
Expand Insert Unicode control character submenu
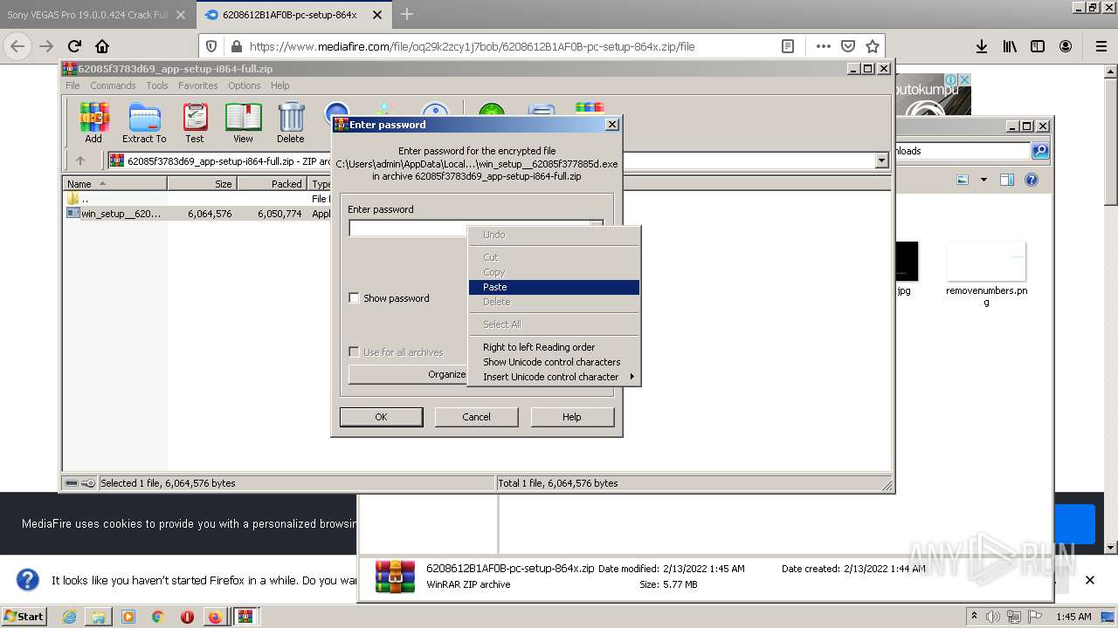click(x=554, y=377)
